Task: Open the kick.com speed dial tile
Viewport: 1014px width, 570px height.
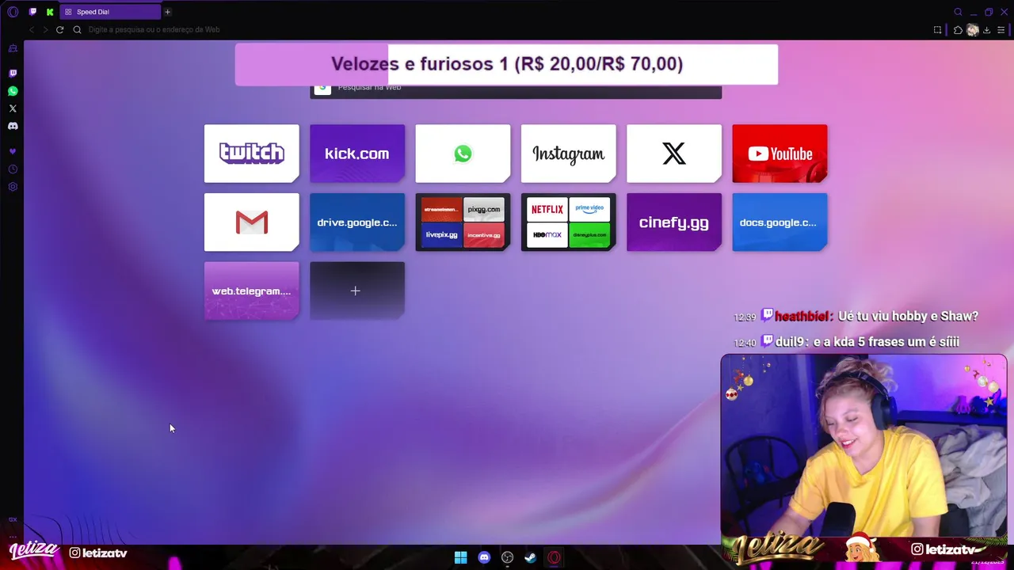Action: coord(357,154)
